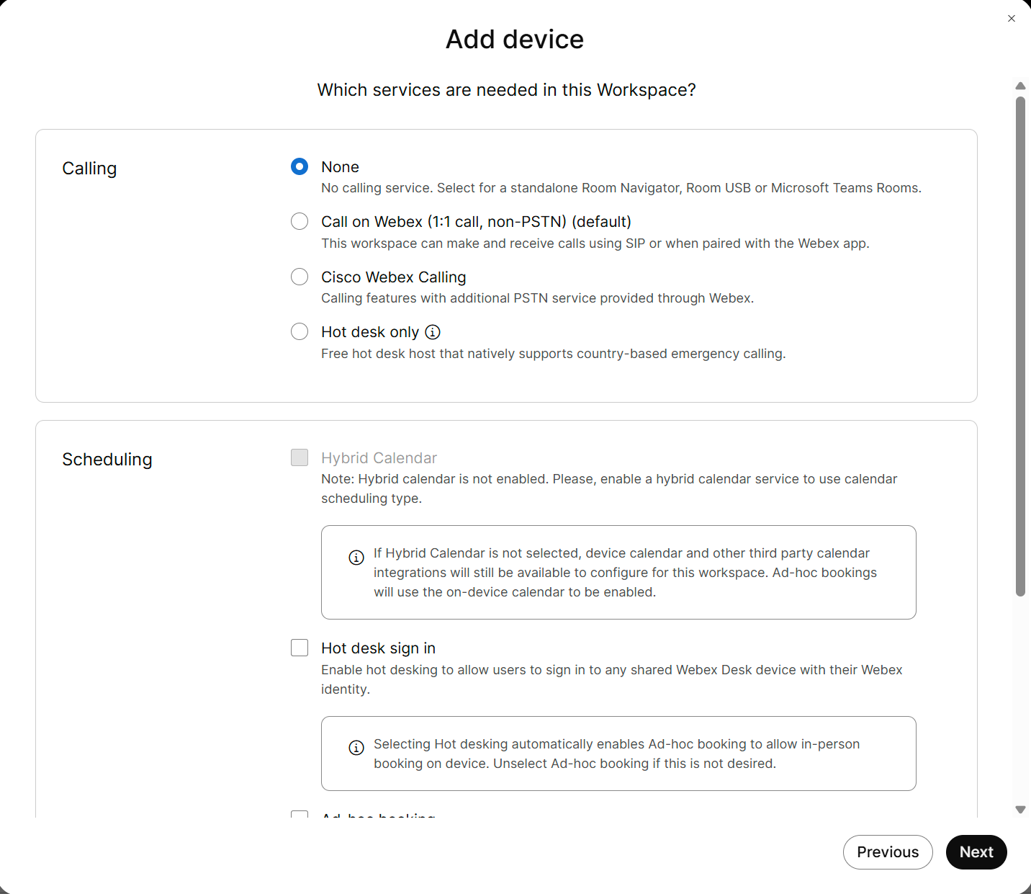Select the None calling option
The image size is (1031, 894).
(x=300, y=166)
